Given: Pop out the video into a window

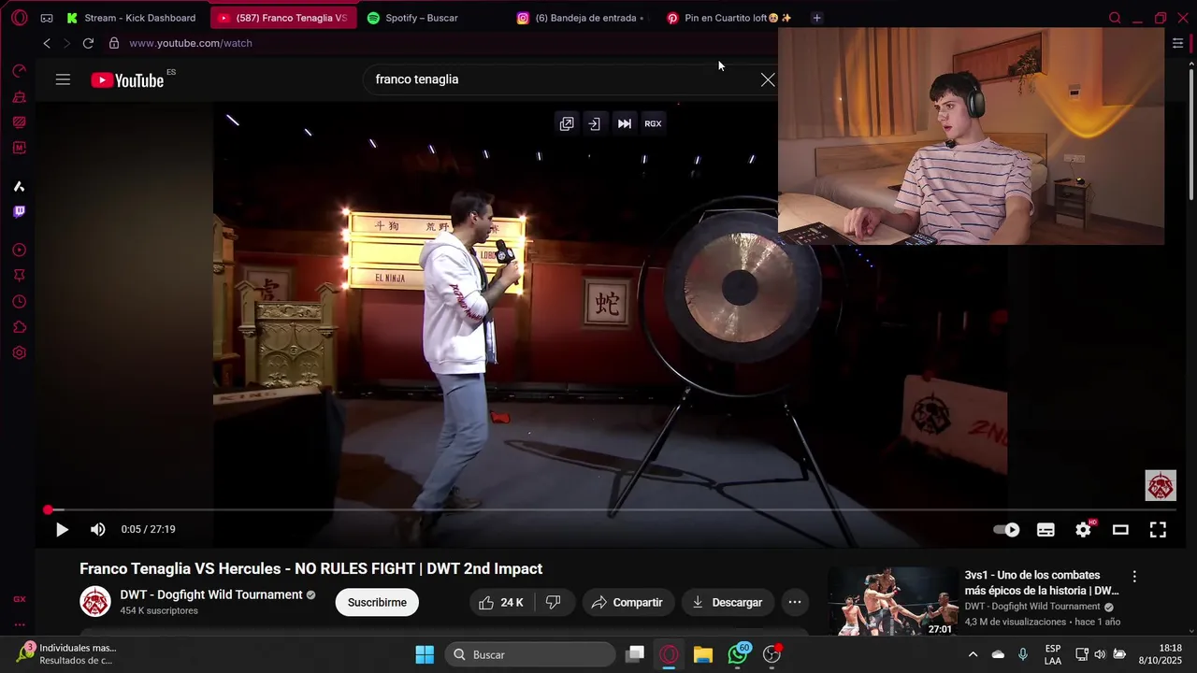Looking at the screenshot, I should [567, 123].
